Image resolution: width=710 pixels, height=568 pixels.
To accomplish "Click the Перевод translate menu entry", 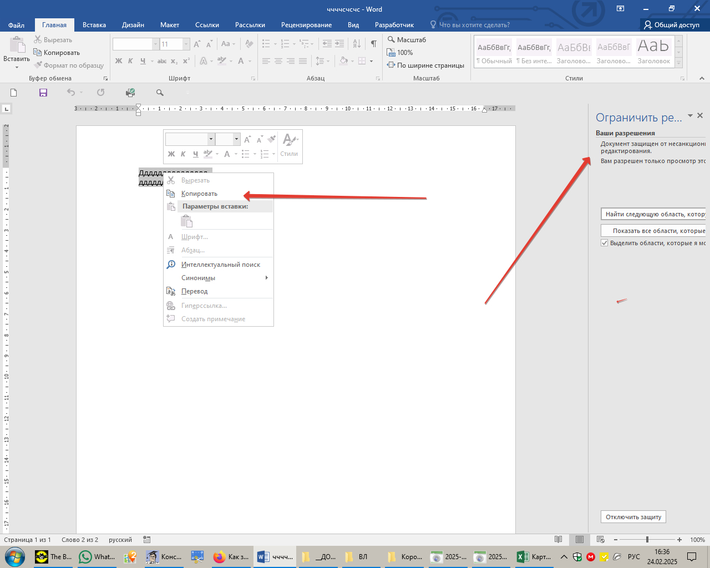I will click(194, 291).
